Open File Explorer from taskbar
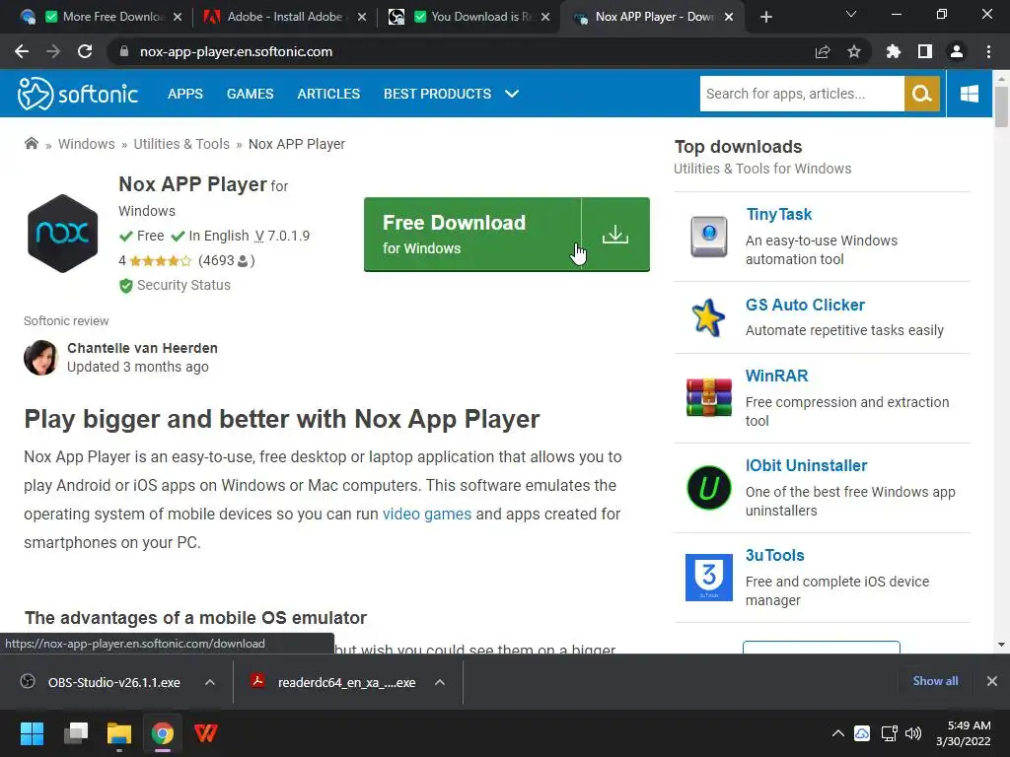The width and height of the screenshot is (1010, 757). pyautogui.click(x=119, y=733)
